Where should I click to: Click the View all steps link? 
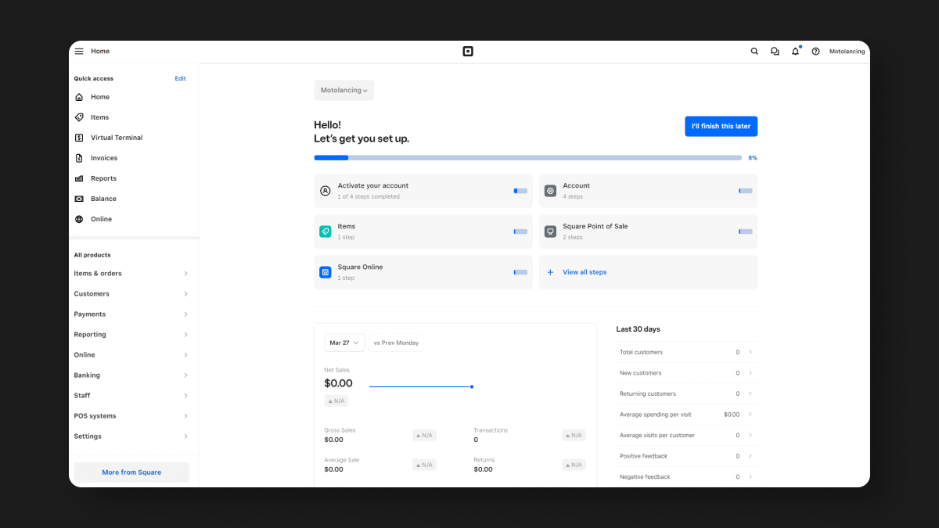[x=585, y=272]
